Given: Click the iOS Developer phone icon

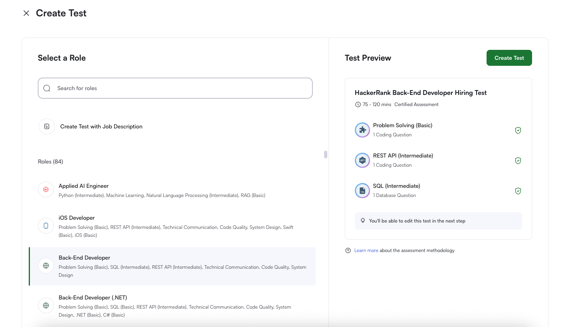Looking at the screenshot, I should click(46, 225).
